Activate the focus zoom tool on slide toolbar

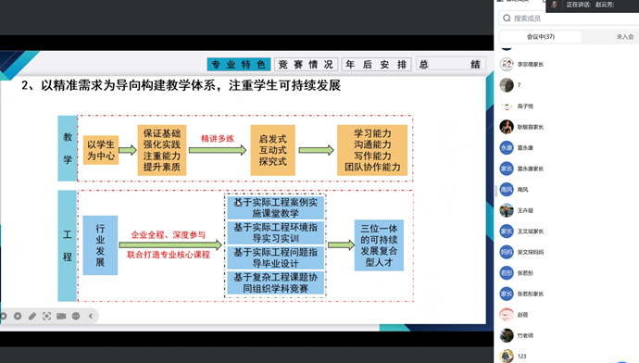(x=47, y=316)
